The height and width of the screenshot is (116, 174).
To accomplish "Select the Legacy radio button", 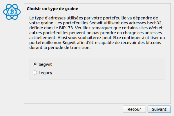I will tap(35, 73).
